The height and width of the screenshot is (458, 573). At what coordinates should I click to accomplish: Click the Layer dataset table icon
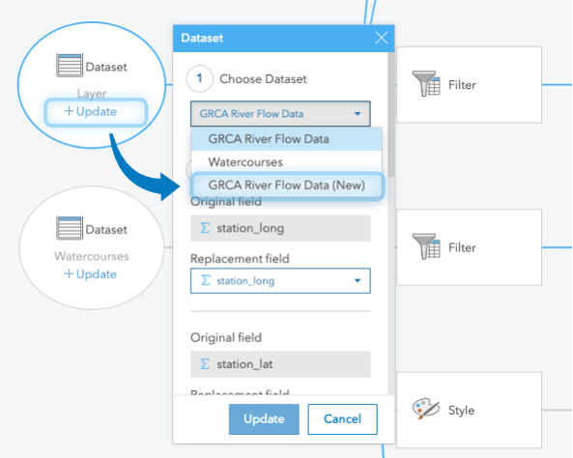coord(69,66)
